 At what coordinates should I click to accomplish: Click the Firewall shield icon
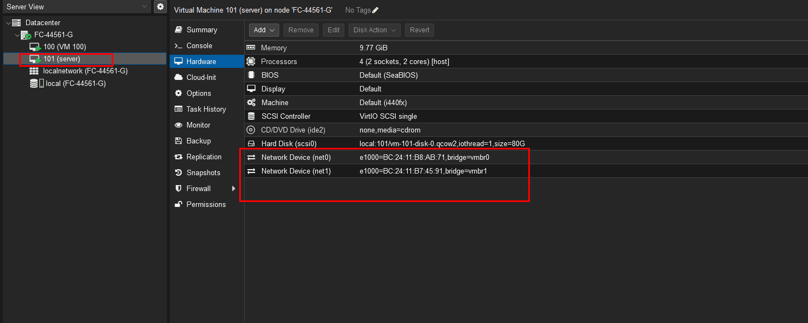[x=178, y=189]
